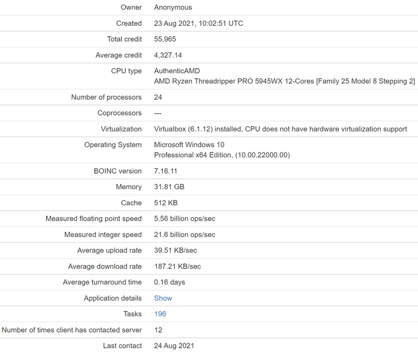Click the BOINC version value 7.16.11
This screenshot has height=352, width=418.
coord(166,171)
